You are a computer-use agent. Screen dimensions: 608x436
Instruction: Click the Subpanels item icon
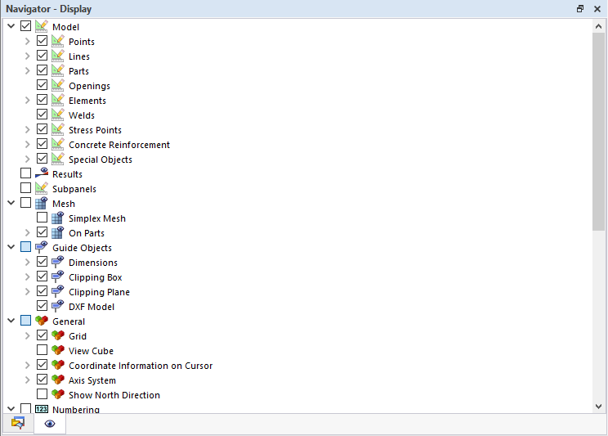(42, 188)
